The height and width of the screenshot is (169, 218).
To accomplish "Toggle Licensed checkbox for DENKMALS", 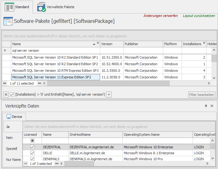I will click(x=32, y=159).
